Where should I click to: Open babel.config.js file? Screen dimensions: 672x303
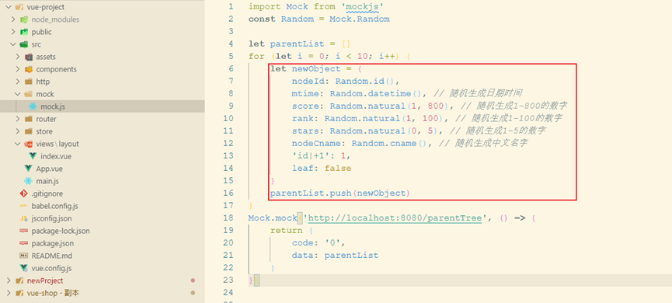coord(55,206)
